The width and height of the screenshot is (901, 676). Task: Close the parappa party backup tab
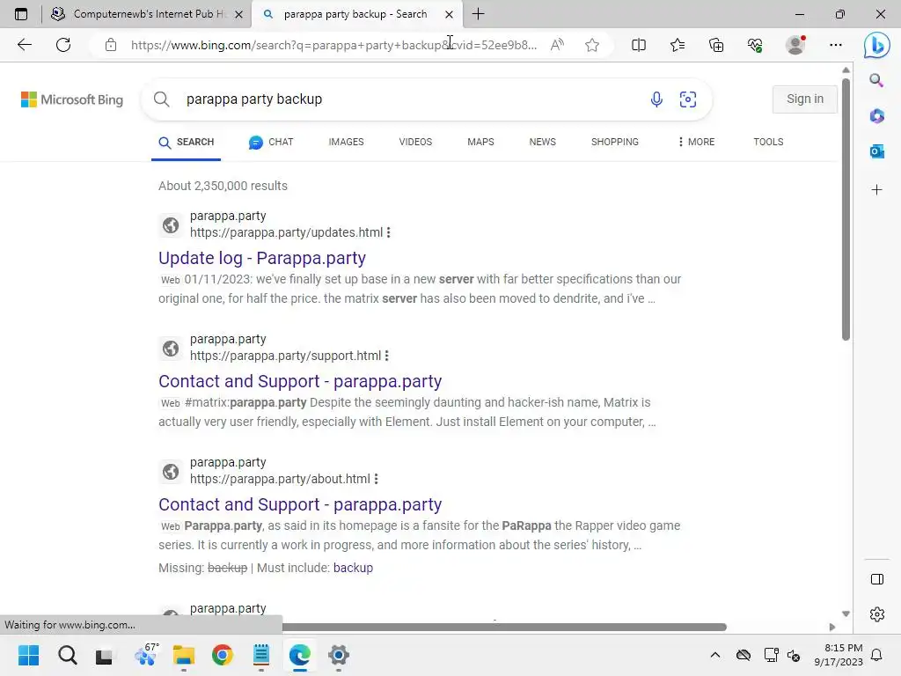tap(450, 14)
